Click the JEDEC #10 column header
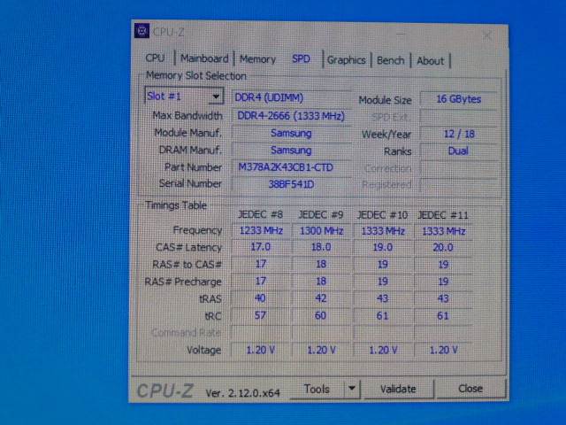The height and width of the screenshot is (425, 566). [382, 215]
